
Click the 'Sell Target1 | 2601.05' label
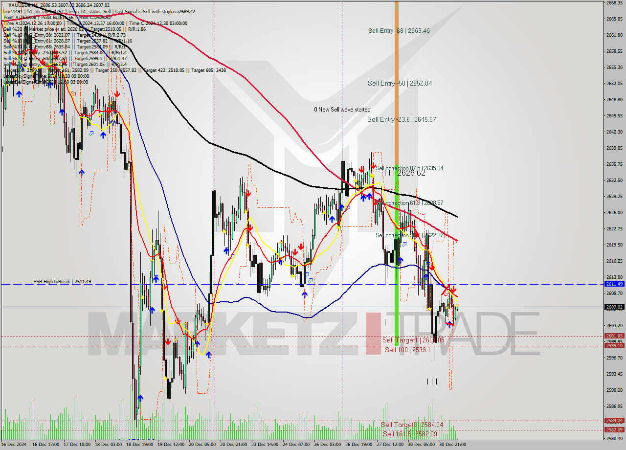pyautogui.click(x=413, y=340)
